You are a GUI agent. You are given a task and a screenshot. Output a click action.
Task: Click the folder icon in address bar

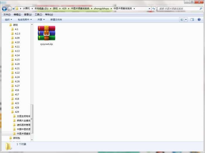point(17,8)
